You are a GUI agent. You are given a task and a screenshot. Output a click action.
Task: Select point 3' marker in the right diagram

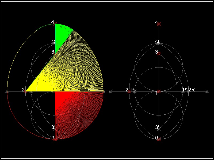click(159, 129)
